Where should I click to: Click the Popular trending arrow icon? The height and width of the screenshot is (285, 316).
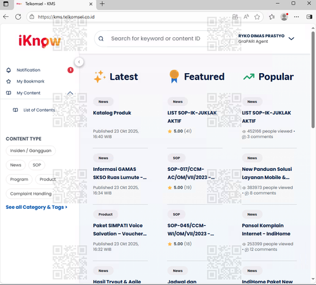click(249, 77)
